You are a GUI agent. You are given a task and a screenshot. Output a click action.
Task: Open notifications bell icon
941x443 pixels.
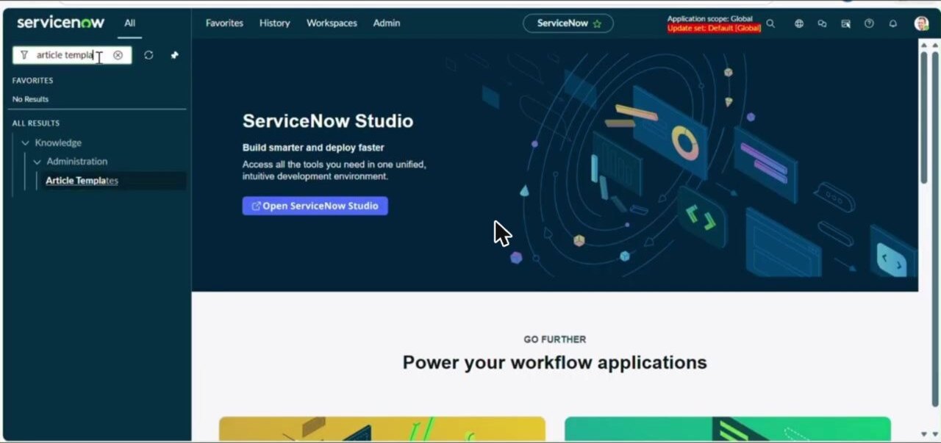[892, 24]
